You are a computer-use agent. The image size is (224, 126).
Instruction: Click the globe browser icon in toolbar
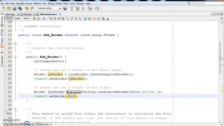(x=65, y=8)
